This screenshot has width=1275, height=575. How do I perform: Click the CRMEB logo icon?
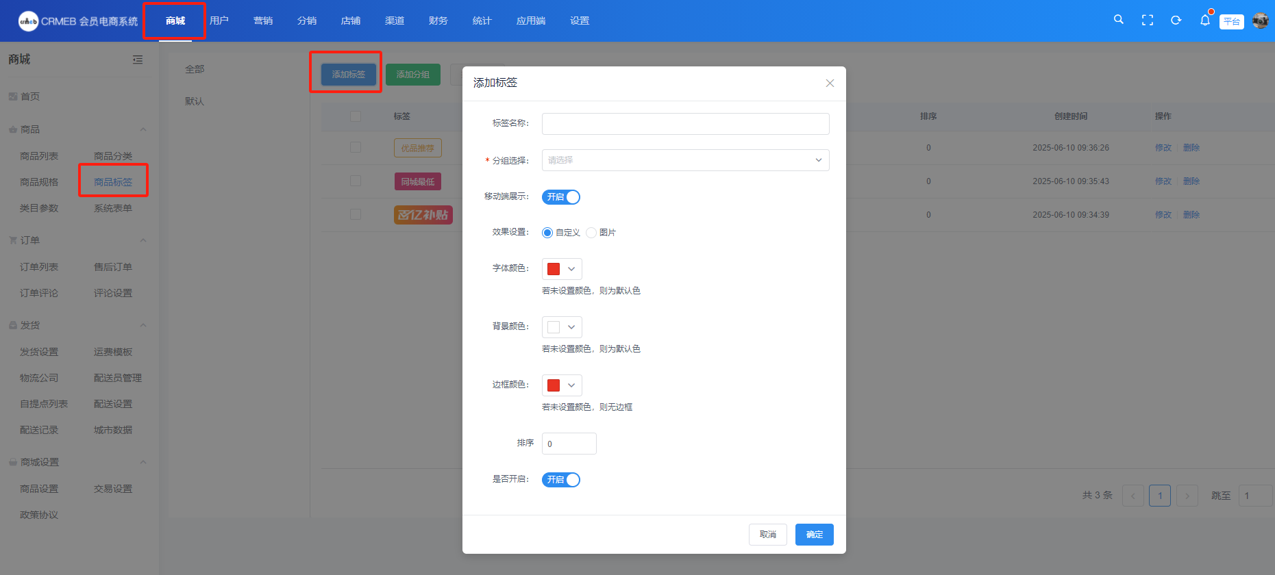point(28,21)
